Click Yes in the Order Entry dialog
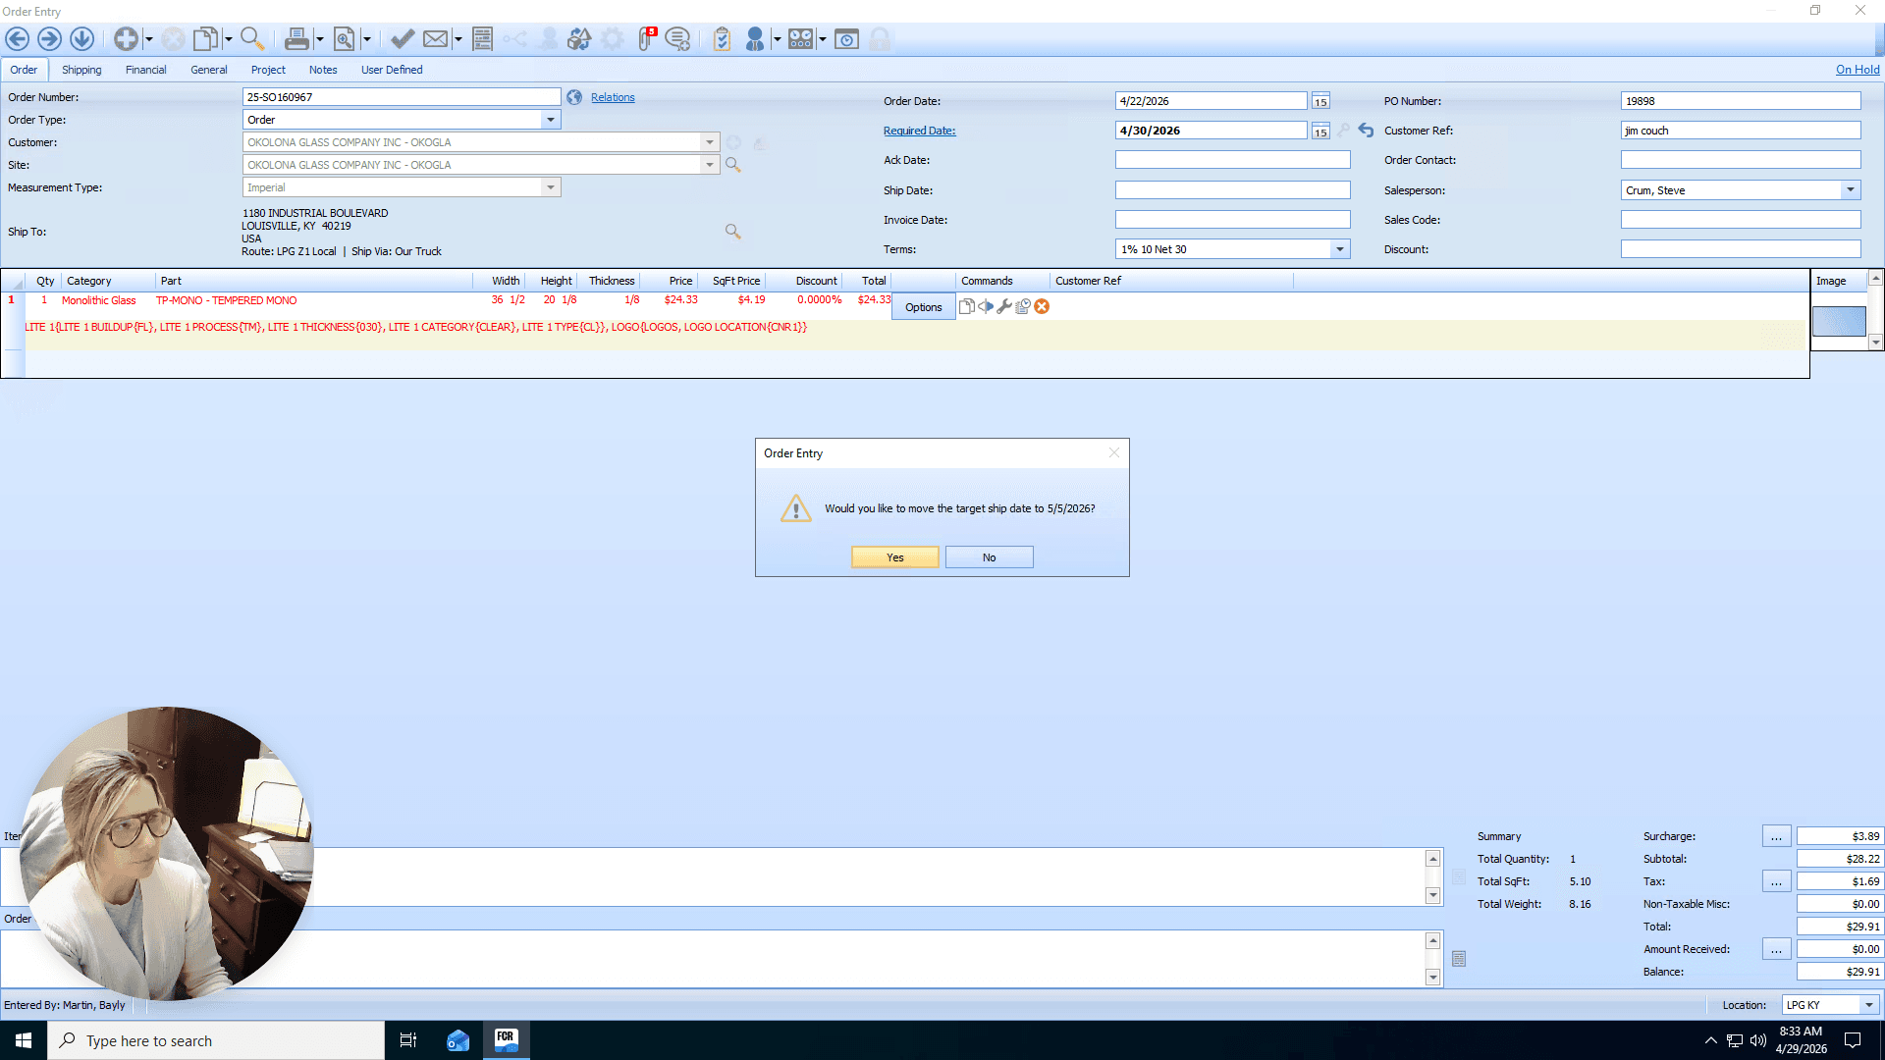This screenshot has width=1885, height=1060. [x=895, y=557]
